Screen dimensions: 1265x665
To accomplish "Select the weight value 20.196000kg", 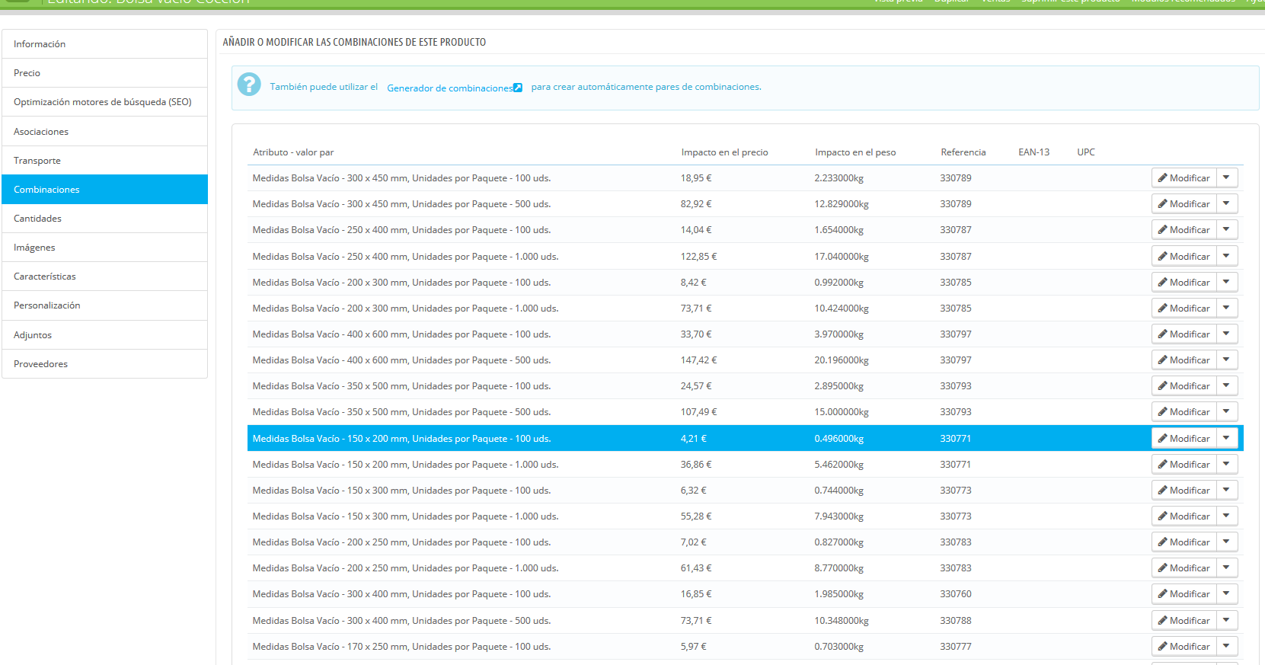I will coord(842,360).
